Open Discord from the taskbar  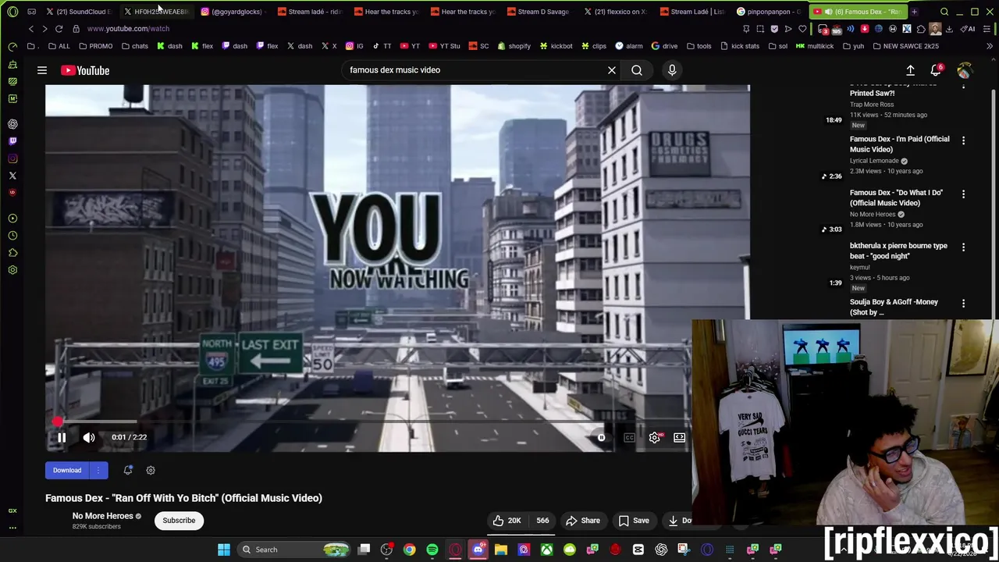point(478,550)
